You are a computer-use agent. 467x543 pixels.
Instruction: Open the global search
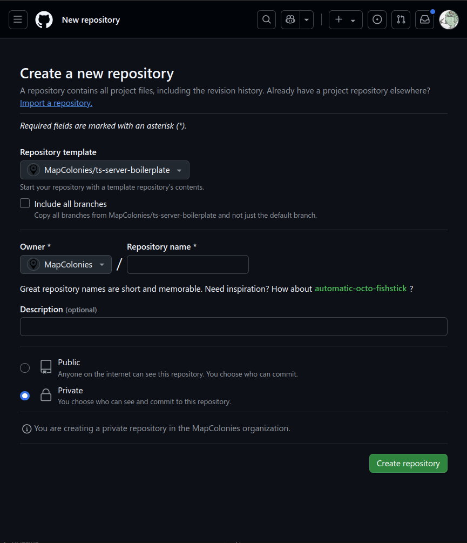pyautogui.click(x=266, y=19)
